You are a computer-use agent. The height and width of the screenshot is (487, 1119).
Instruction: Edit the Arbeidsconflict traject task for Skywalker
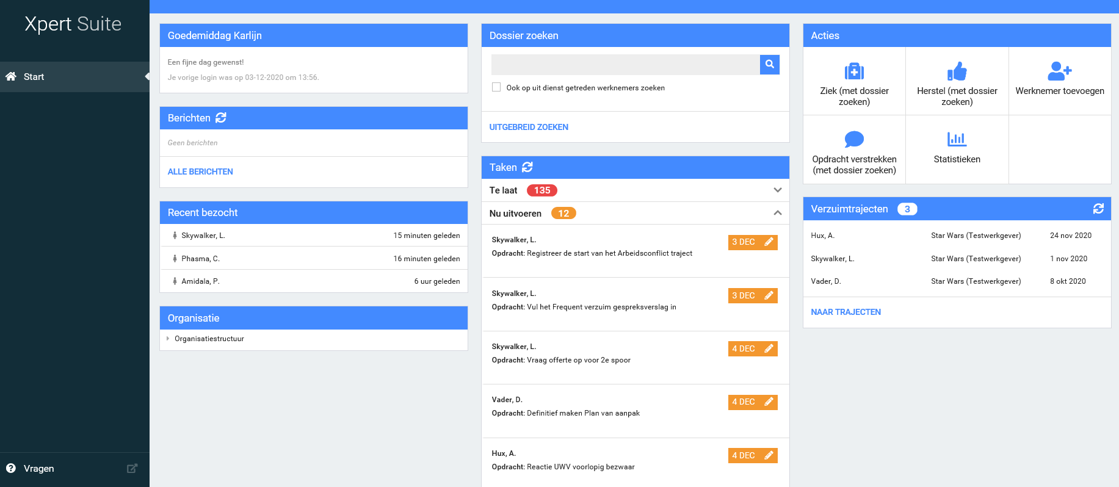click(x=769, y=242)
